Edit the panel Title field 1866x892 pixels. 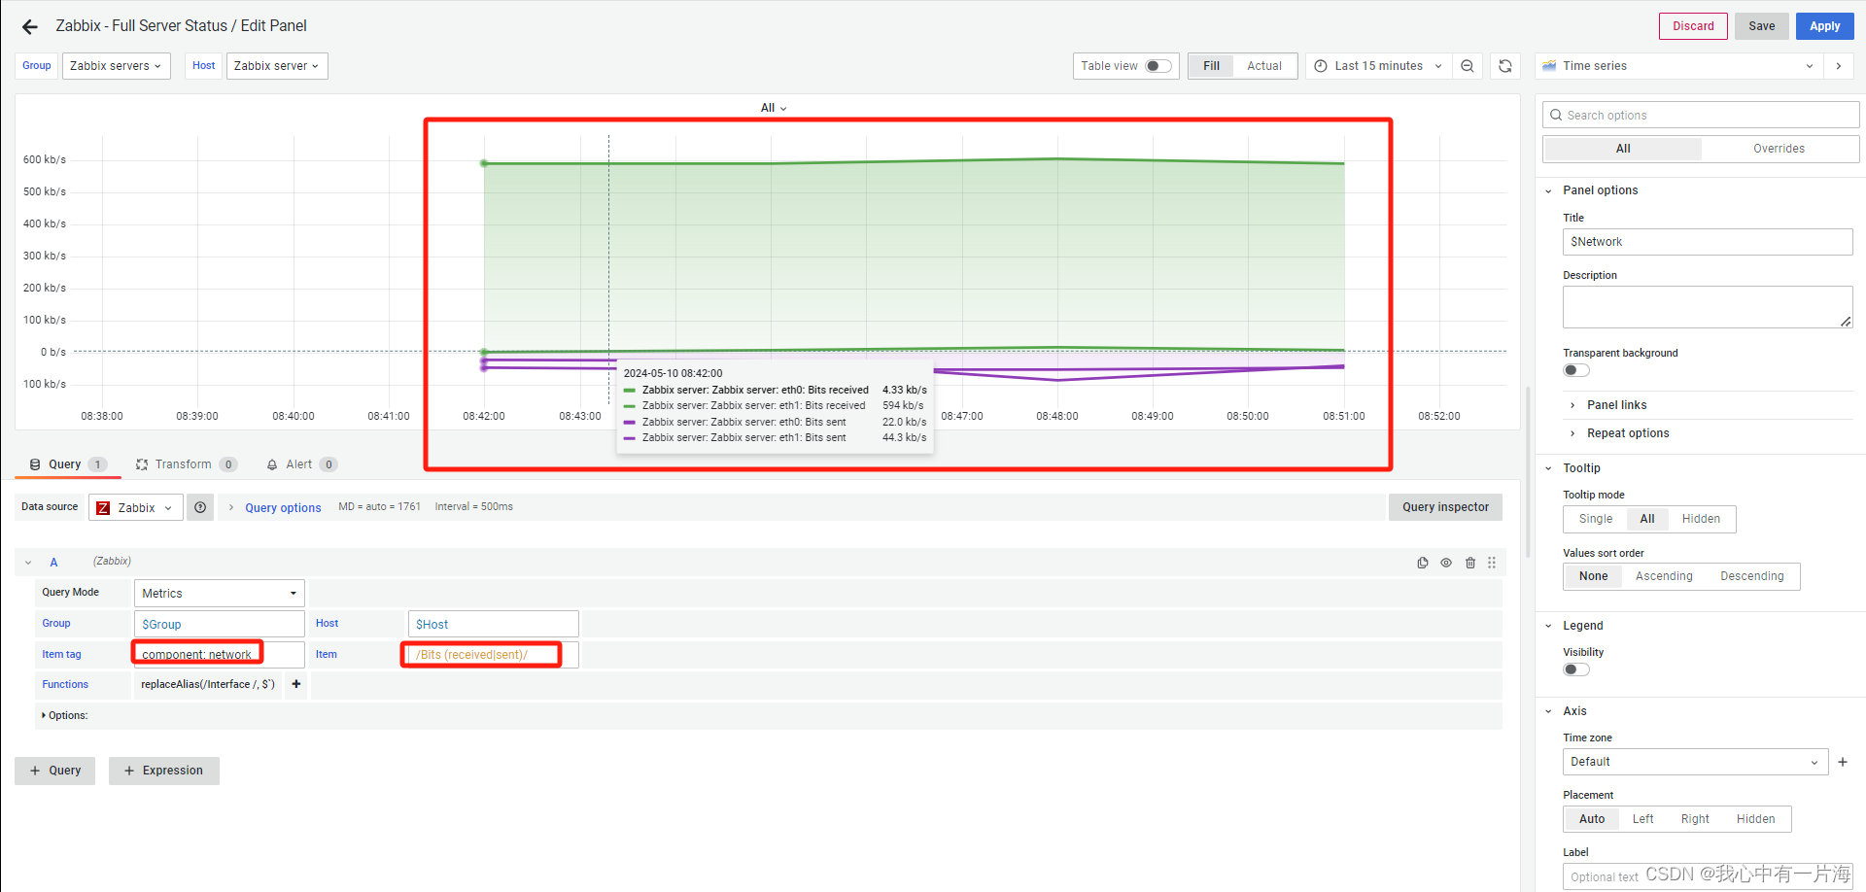point(1708,242)
